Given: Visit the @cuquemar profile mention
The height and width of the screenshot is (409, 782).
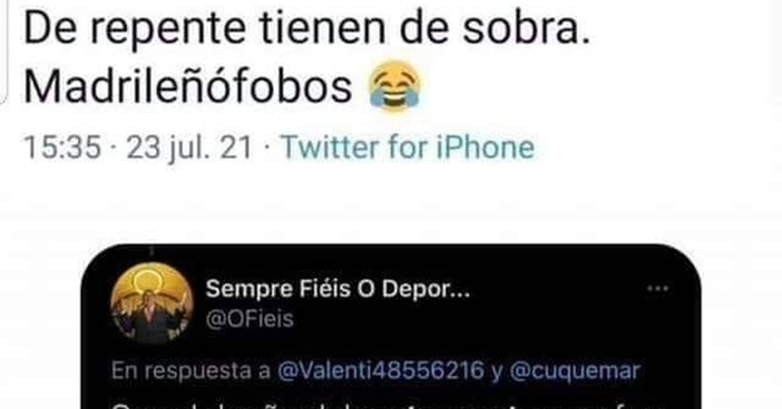Looking at the screenshot, I should [x=575, y=371].
